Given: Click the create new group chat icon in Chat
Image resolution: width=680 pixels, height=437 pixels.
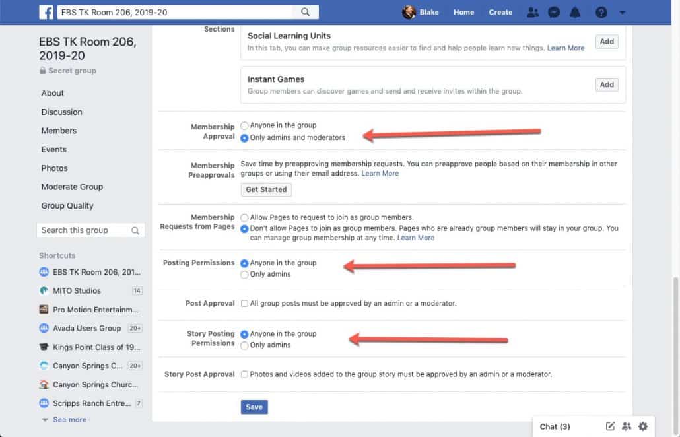Looking at the screenshot, I should tap(626, 426).
